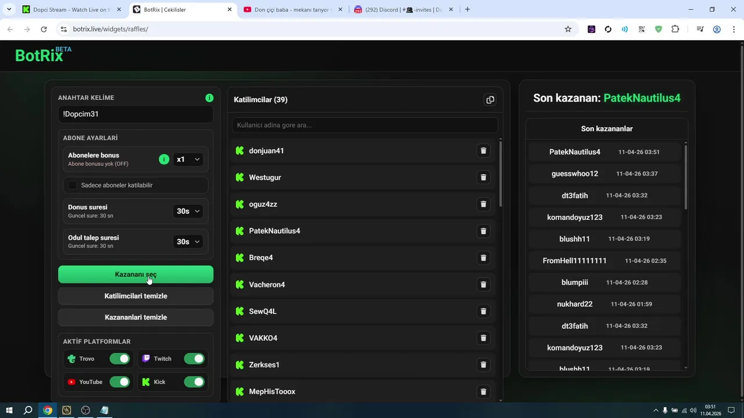Open the tab search dropdown in Chrome
The height and width of the screenshot is (418, 744).
9,9
